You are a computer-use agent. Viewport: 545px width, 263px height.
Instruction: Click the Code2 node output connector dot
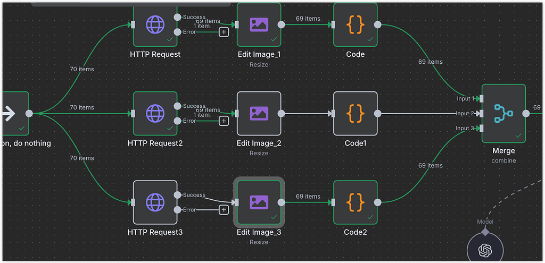[x=378, y=202]
